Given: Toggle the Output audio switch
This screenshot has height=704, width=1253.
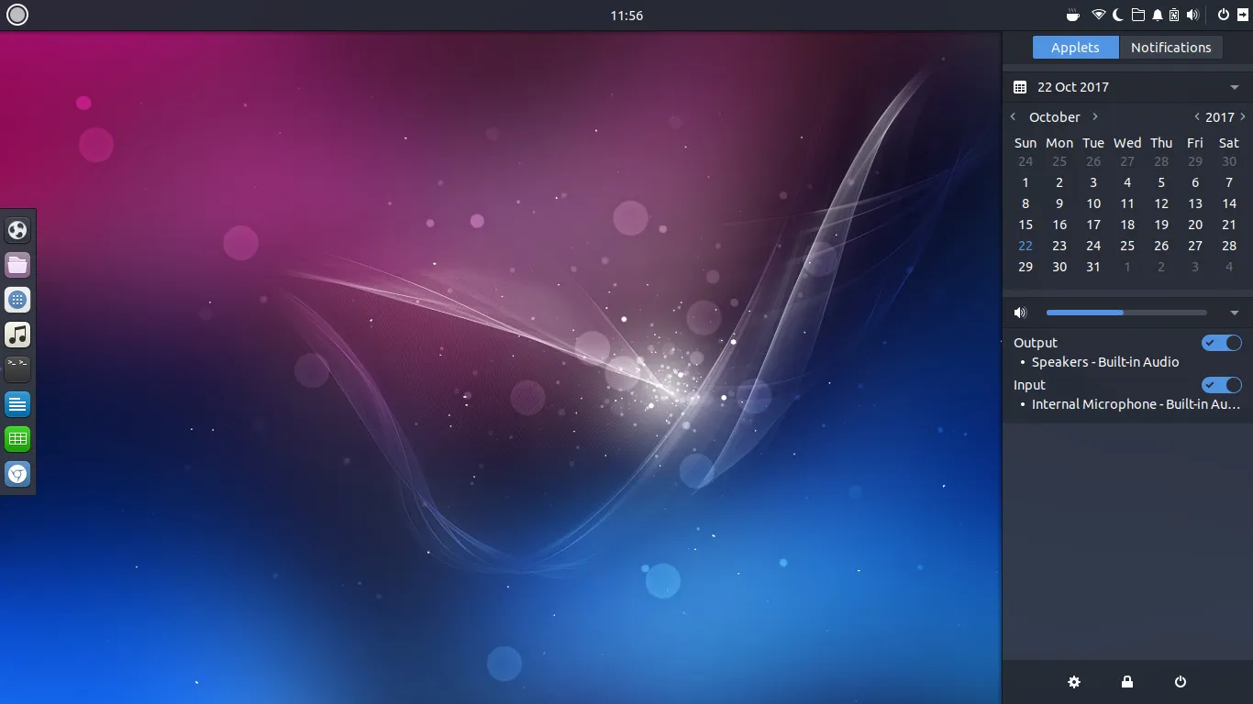Looking at the screenshot, I should point(1222,343).
